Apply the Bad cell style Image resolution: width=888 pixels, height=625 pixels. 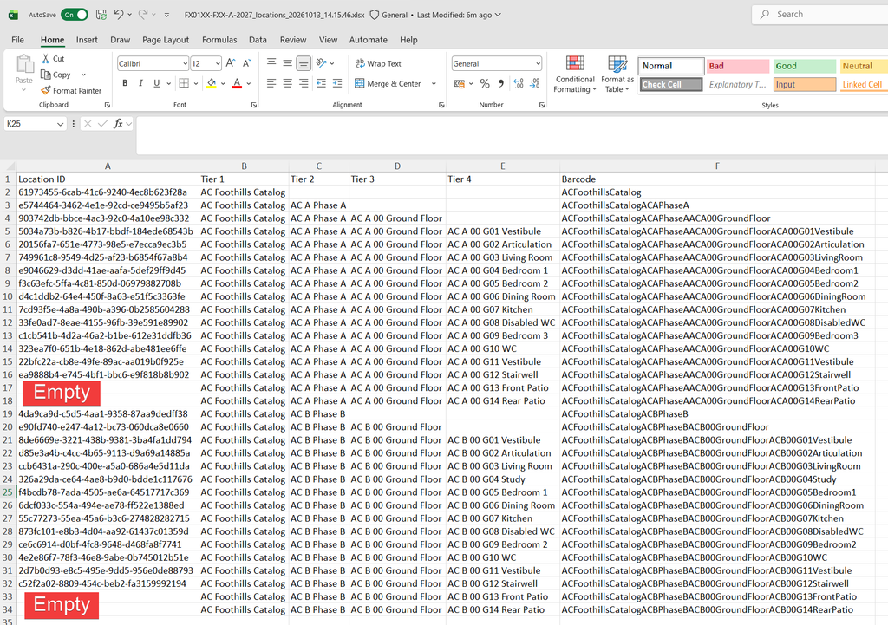tap(738, 66)
